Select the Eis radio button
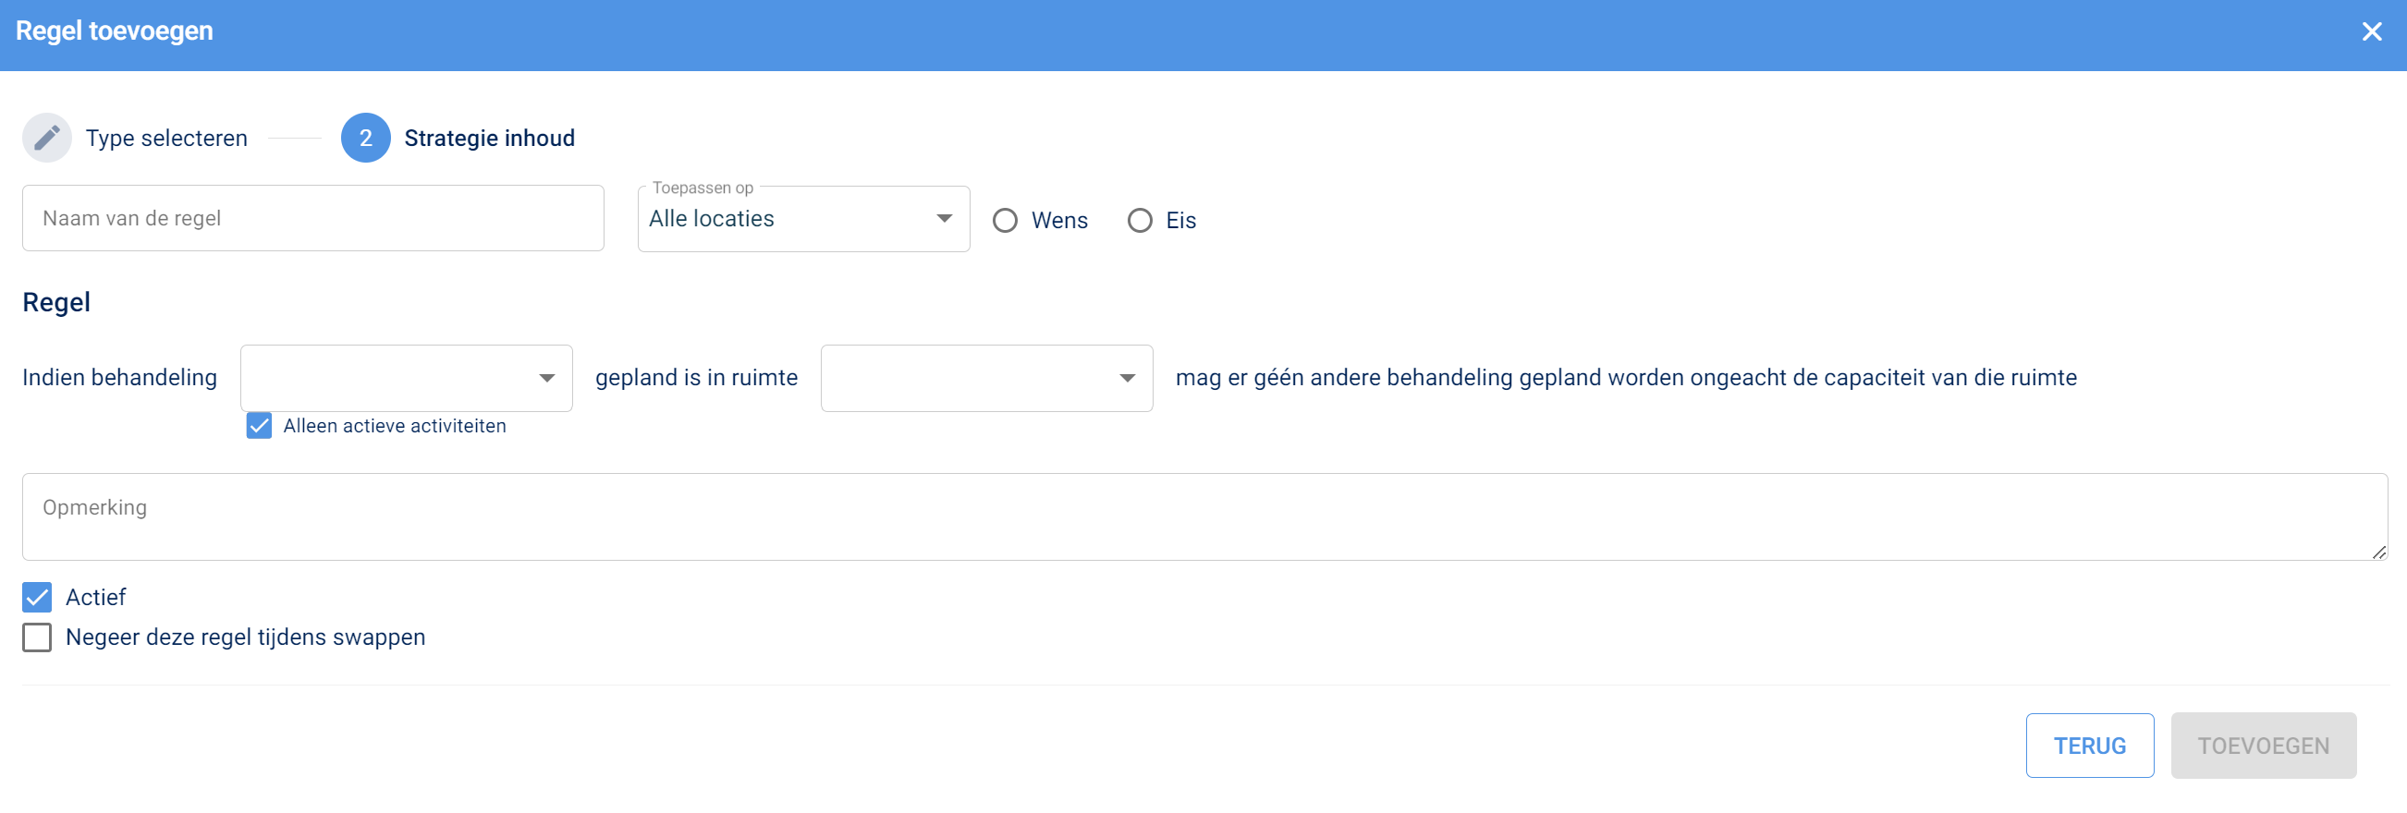The height and width of the screenshot is (813, 2407). click(x=1139, y=220)
